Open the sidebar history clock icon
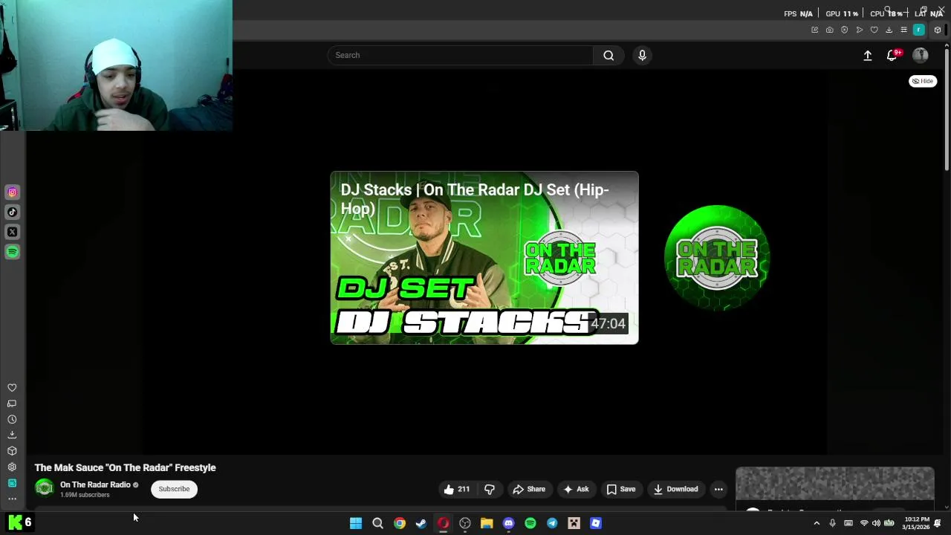Viewport: 951px width, 535px height. pos(12,420)
